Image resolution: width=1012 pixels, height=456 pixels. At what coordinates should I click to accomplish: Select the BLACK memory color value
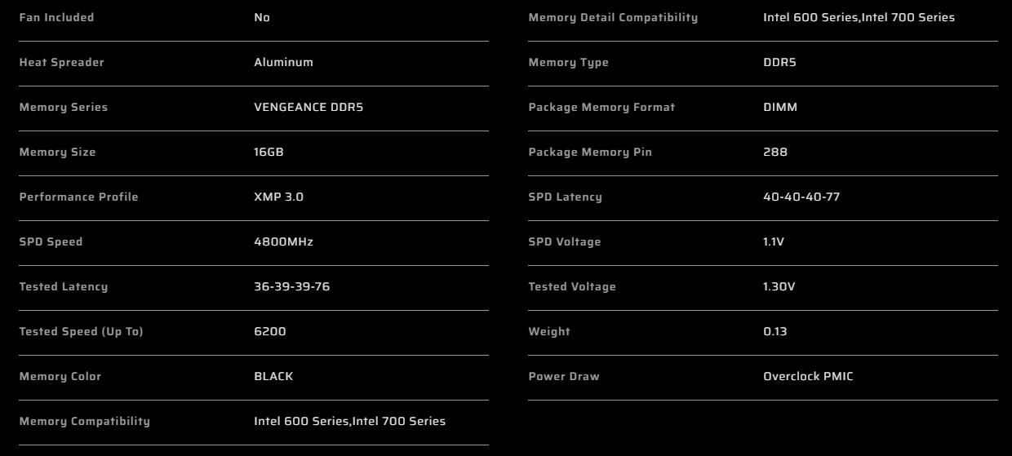273,376
